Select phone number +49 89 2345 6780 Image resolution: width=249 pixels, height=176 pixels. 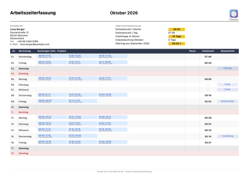(x=28, y=41)
